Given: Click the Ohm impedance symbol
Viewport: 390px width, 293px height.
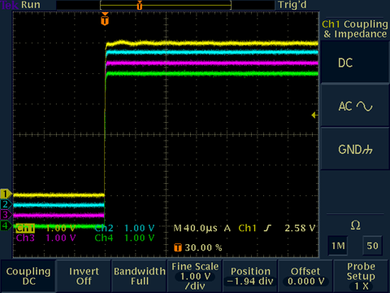Looking at the screenshot, I should (355, 225).
